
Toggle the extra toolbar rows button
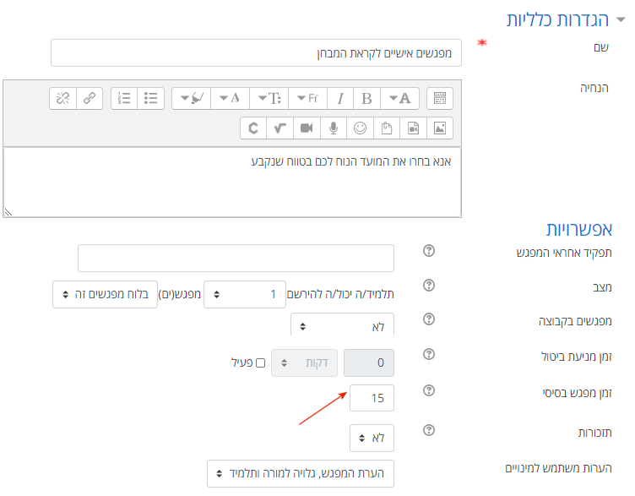[440, 99]
